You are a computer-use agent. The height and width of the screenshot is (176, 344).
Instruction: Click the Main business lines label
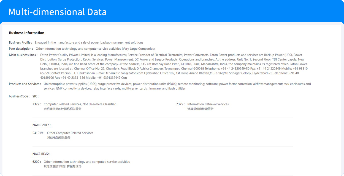[x=23, y=55]
